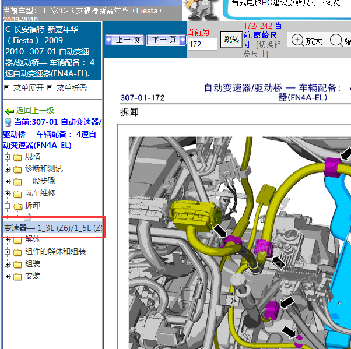Click the 307-01-172 page label
The height and width of the screenshot is (349, 351).
[142, 98]
